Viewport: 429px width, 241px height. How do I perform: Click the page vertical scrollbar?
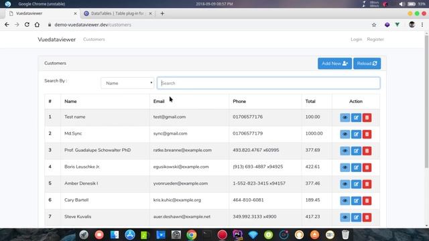(x=426, y=101)
